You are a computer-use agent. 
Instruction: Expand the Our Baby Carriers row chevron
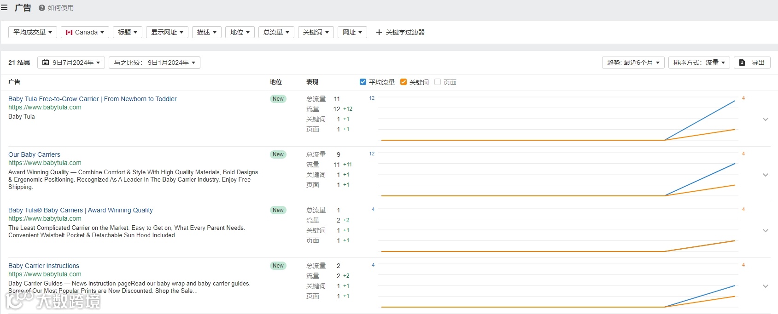click(x=766, y=175)
